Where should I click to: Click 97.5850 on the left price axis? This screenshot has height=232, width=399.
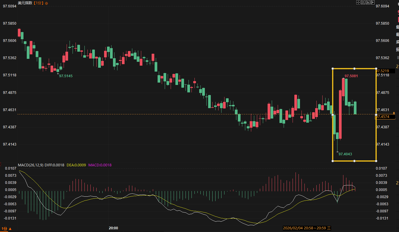coord(9,23)
